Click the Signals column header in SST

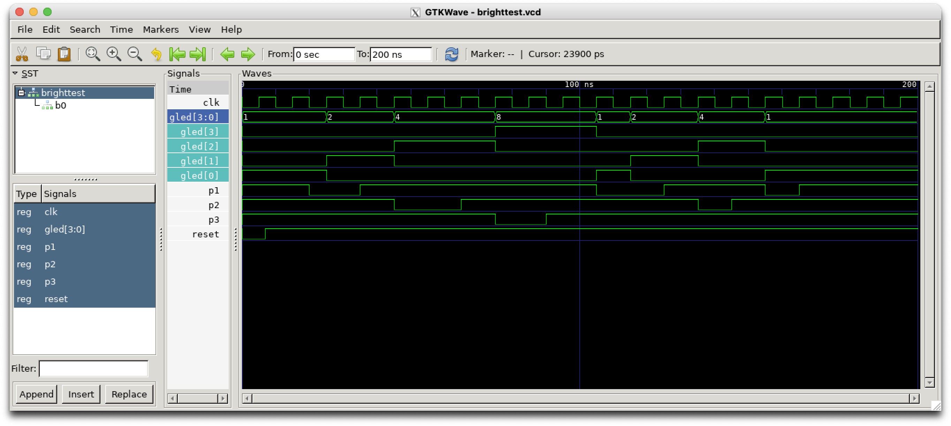(x=98, y=194)
